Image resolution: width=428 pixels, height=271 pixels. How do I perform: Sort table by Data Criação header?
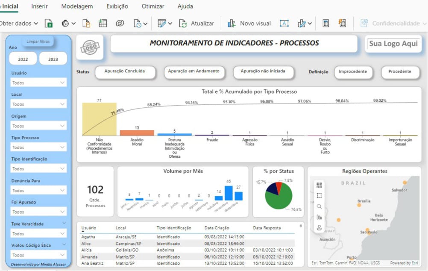pyautogui.click(x=217, y=228)
